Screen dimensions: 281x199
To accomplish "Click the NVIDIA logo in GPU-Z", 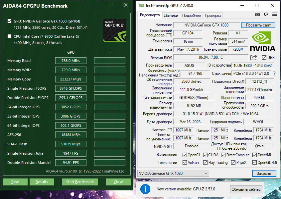I will pyautogui.click(x=262, y=41).
